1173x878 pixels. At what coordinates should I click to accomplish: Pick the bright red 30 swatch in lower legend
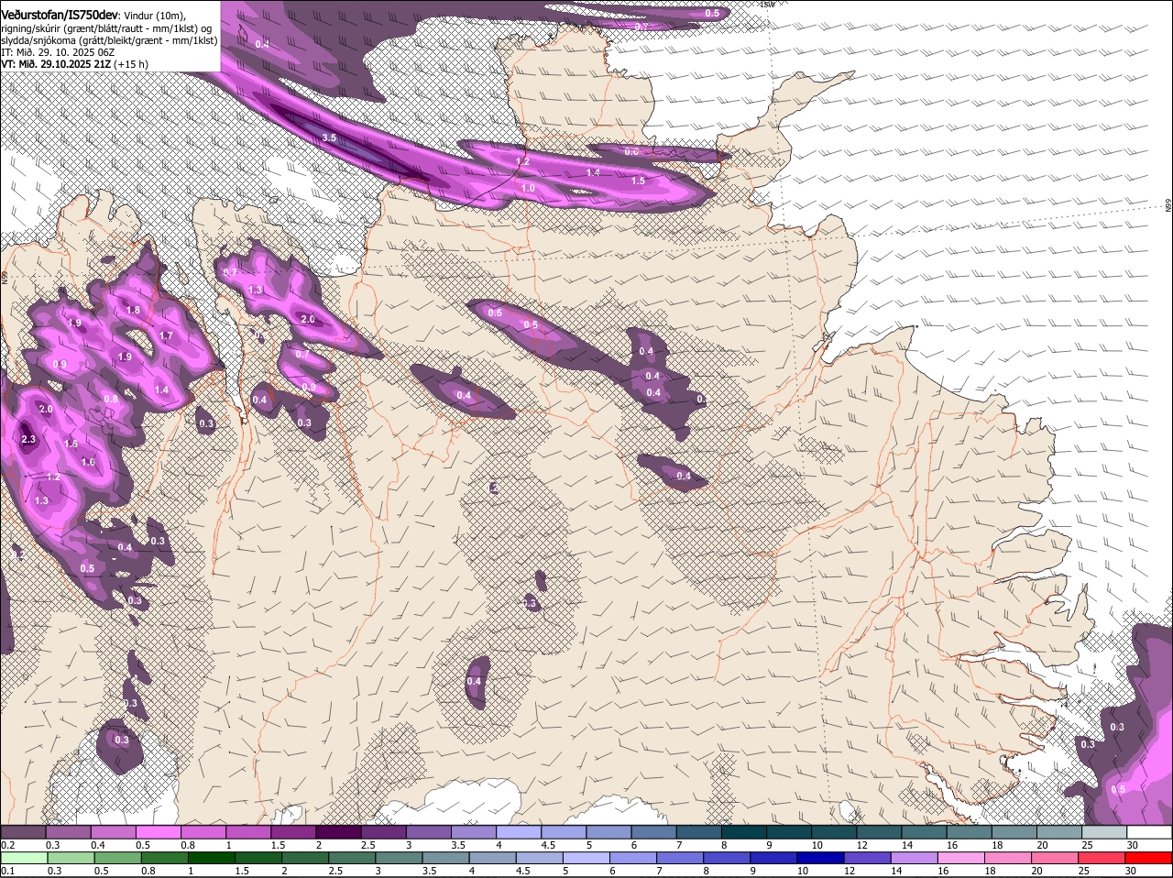[x=1150, y=858]
